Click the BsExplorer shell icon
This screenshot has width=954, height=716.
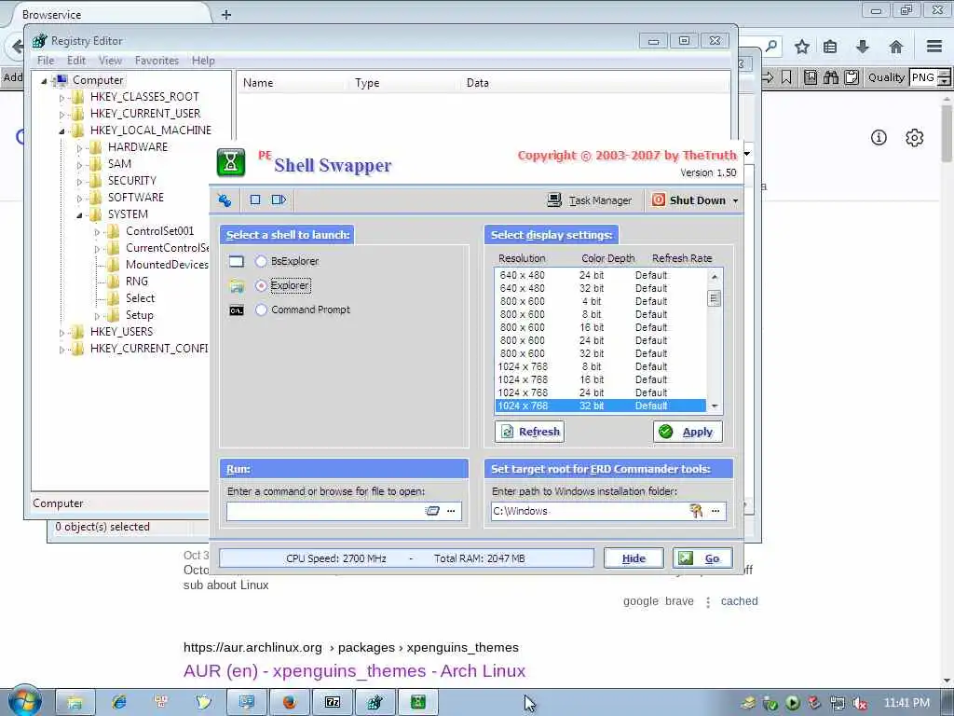click(237, 261)
